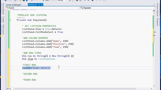
Task: Click the Dim row As String() line
Action: click(x=48, y=56)
